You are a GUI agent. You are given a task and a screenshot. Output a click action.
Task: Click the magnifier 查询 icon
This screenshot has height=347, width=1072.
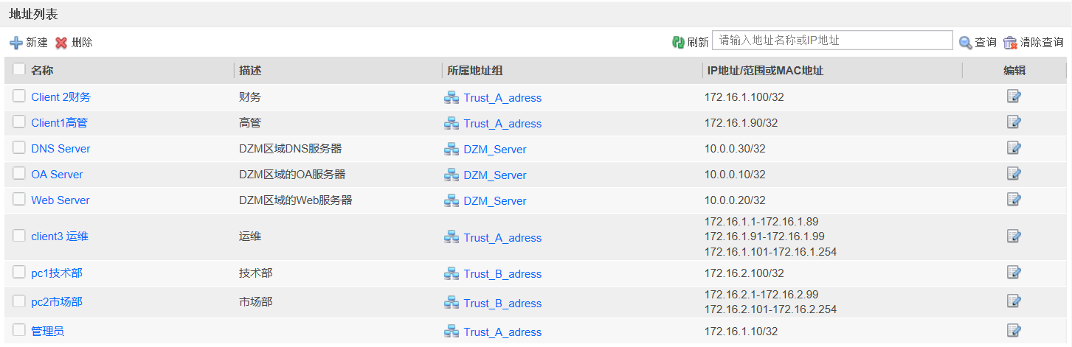point(965,43)
